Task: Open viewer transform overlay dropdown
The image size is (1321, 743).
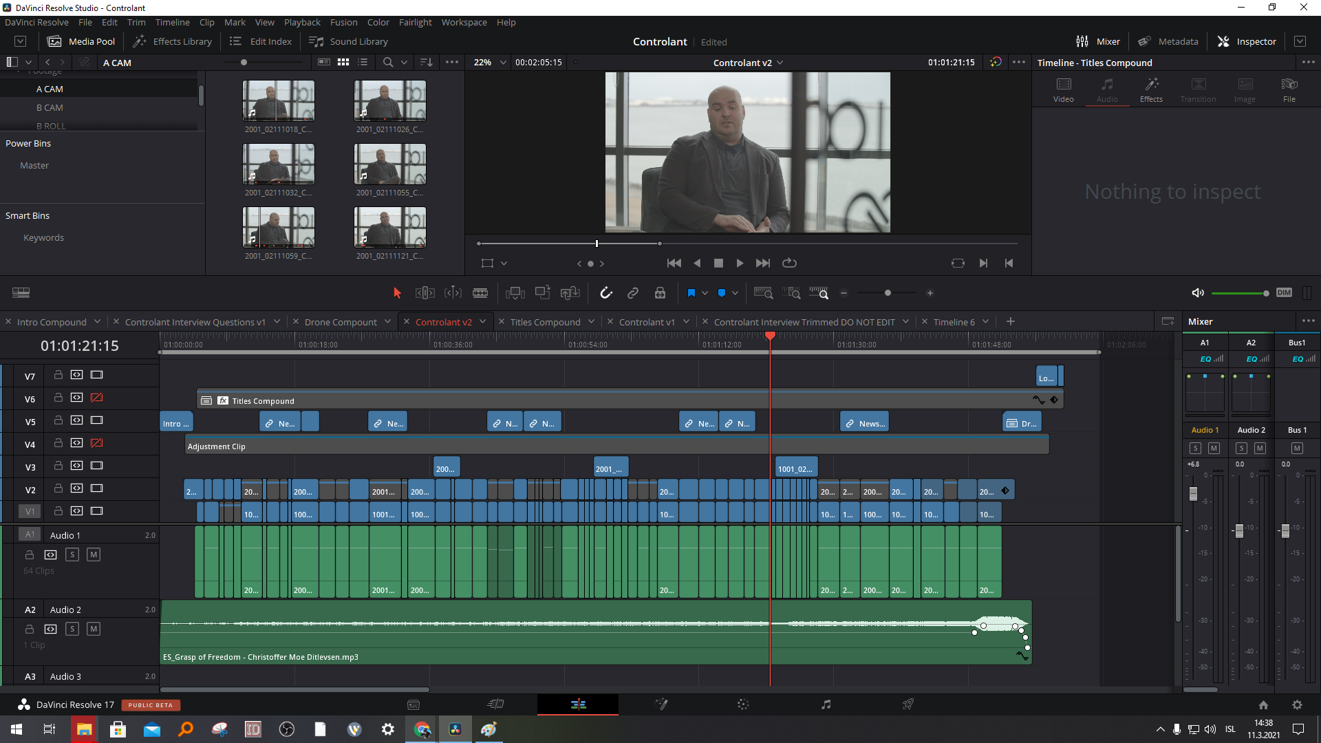Action: click(x=504, y=263)
